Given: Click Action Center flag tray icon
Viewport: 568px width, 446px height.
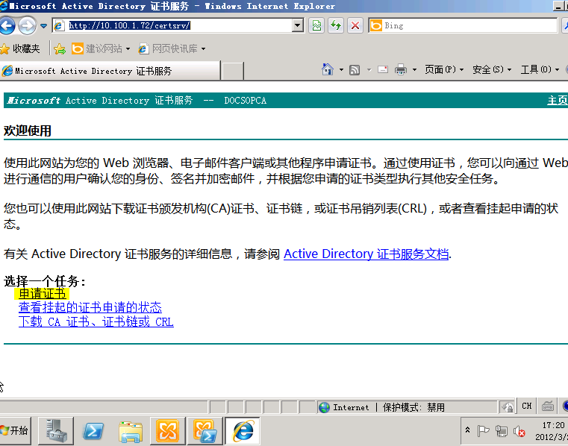Looking at the screenshot, I should click(x=483, y=431).
